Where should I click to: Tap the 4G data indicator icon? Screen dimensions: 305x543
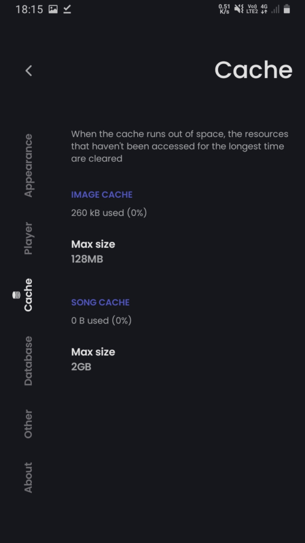(x=264, y=9)
